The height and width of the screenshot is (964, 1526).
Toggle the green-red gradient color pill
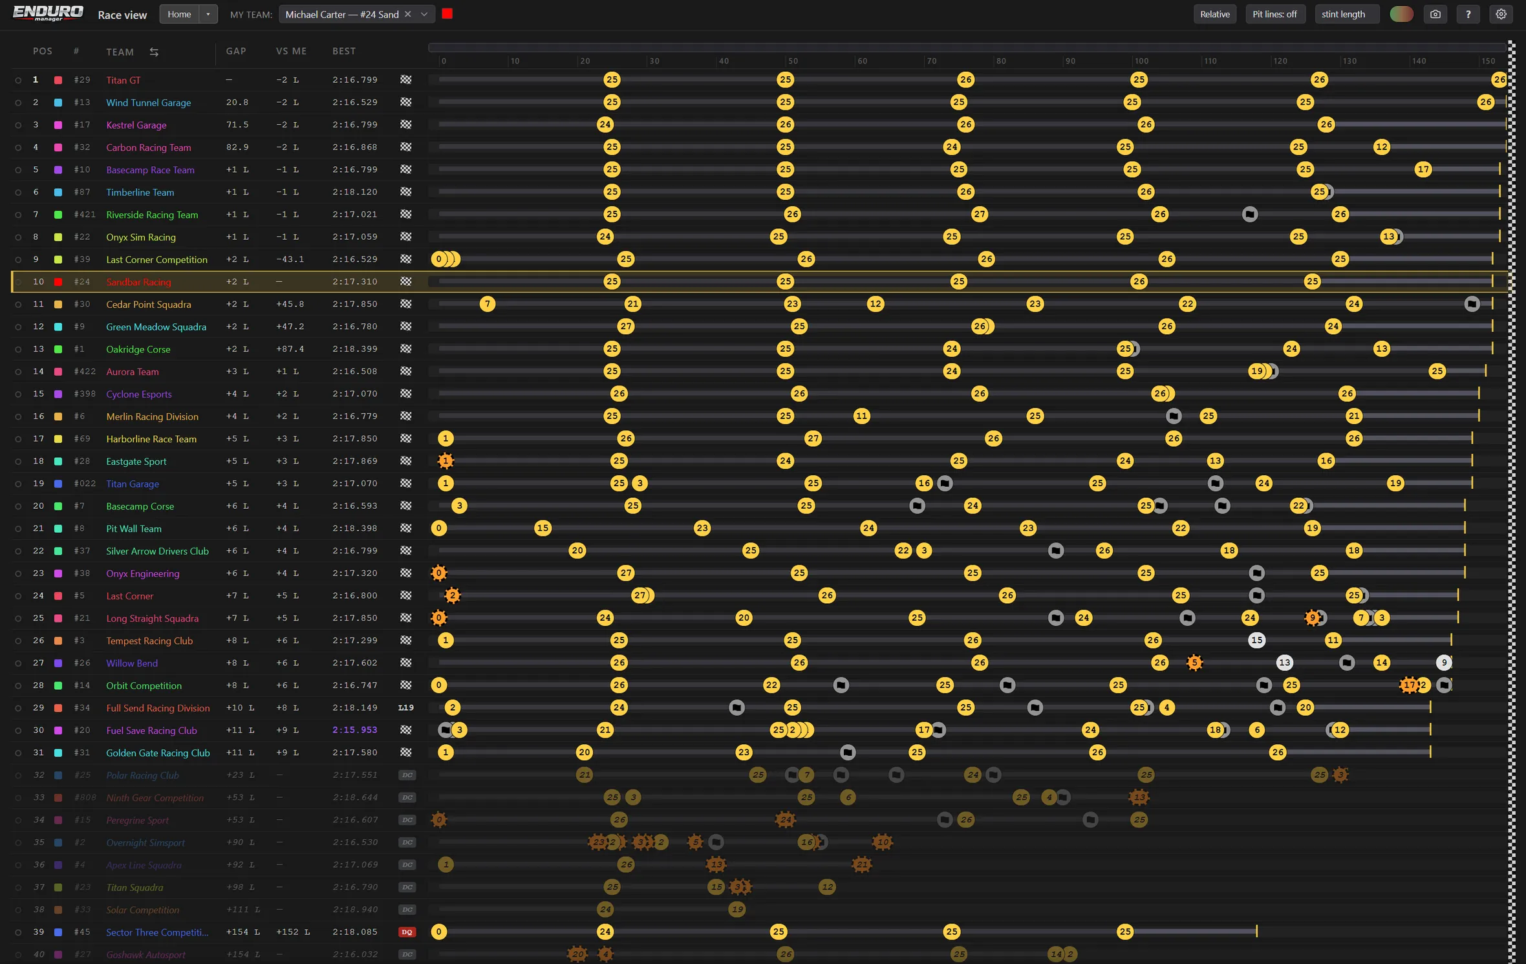1401,14
